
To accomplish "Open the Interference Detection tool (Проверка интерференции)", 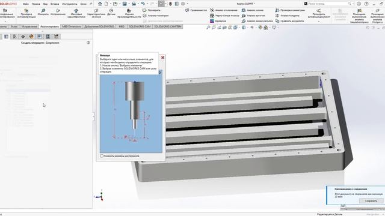I will click(26, 13).
